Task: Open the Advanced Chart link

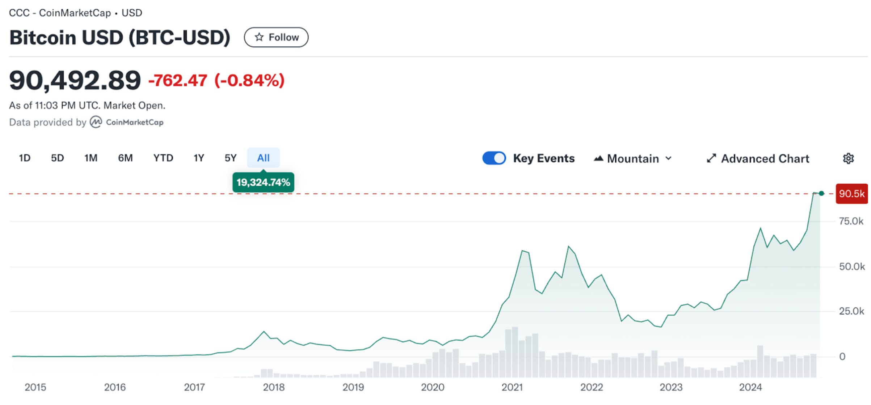Action: (765, 159)
